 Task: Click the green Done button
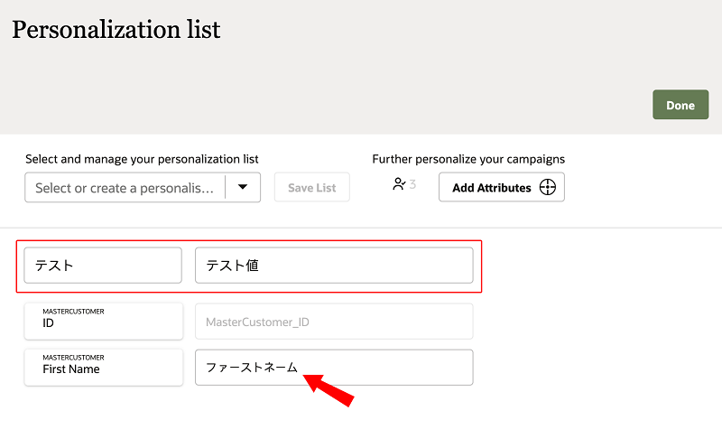click(680, 105)
